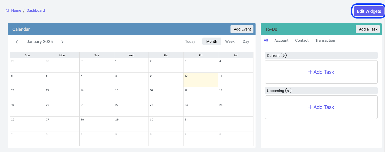Viewport: 385px width, 152px height.
Task: Switch calendar to Week view
Action: tap(230, 41)
